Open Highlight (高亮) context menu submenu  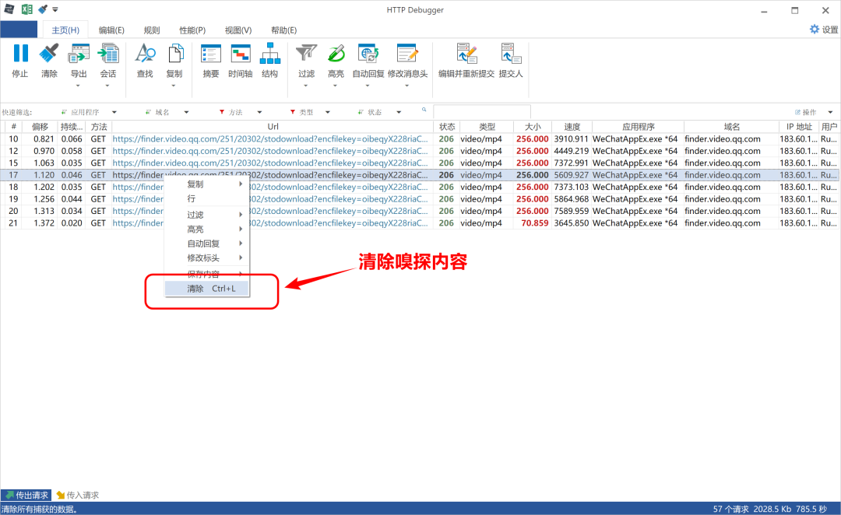[207, 229]
